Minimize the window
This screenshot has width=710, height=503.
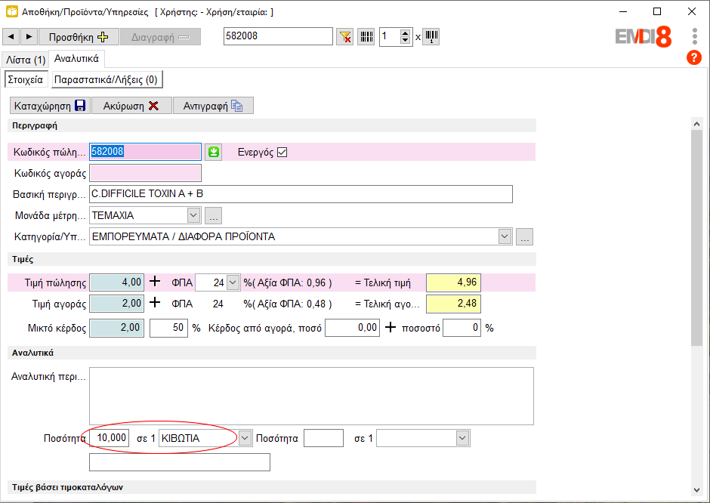tap(623, 12)
